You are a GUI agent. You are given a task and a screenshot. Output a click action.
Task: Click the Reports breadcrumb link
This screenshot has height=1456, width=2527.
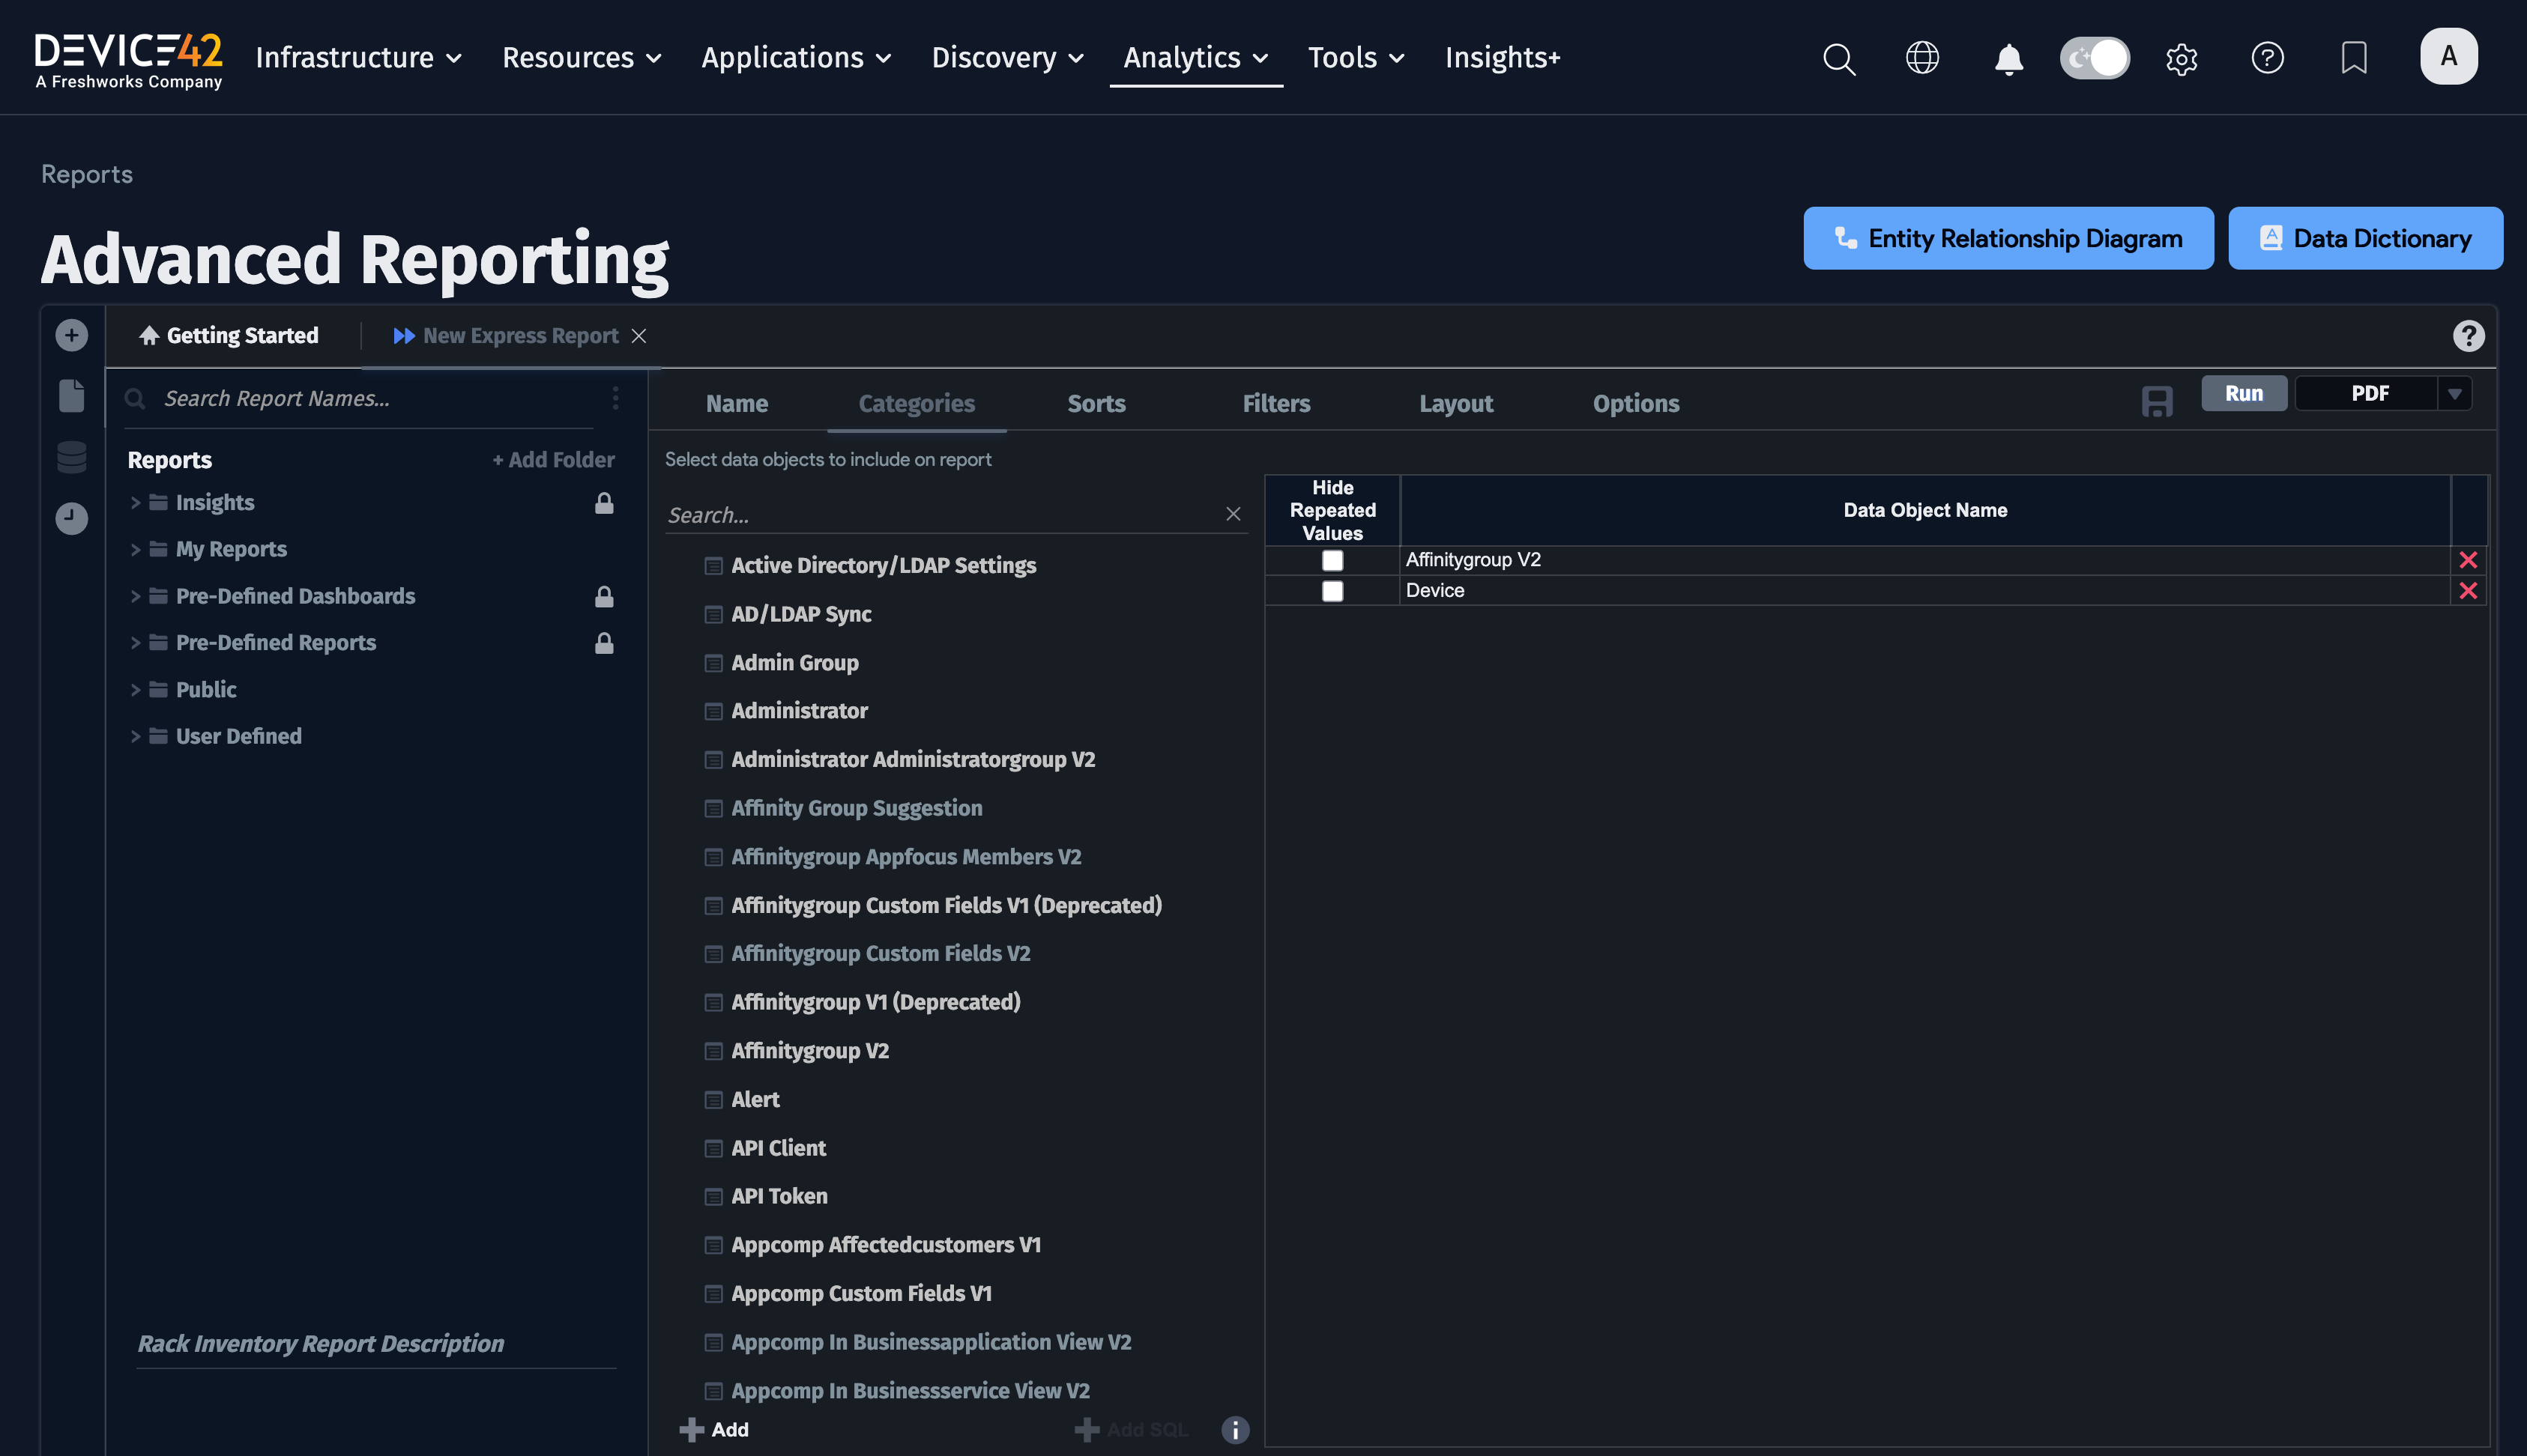click(87, 174)
